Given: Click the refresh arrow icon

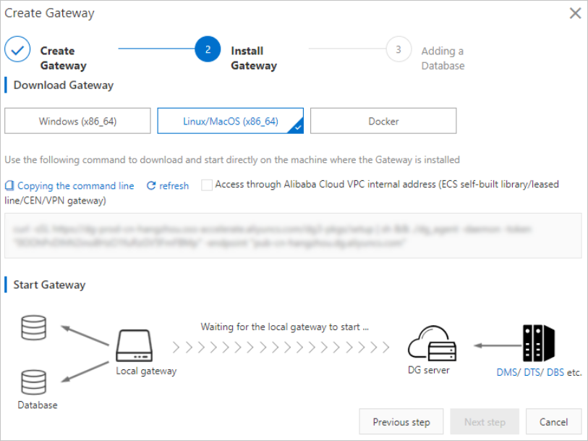Looking at the screenshot, I should coord(150,186).
